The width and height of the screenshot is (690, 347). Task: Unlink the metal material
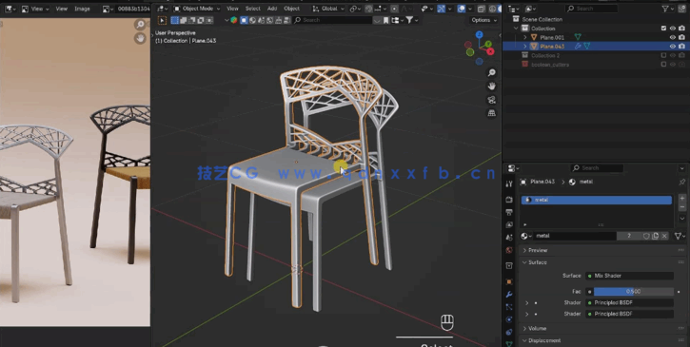click(x=664, y=236)
